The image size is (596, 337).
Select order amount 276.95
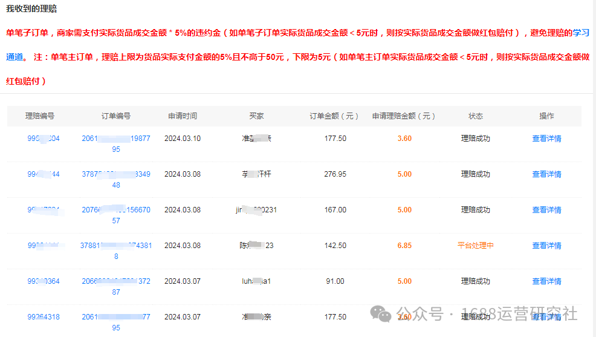pyautogui.click(x=335, y=174)
